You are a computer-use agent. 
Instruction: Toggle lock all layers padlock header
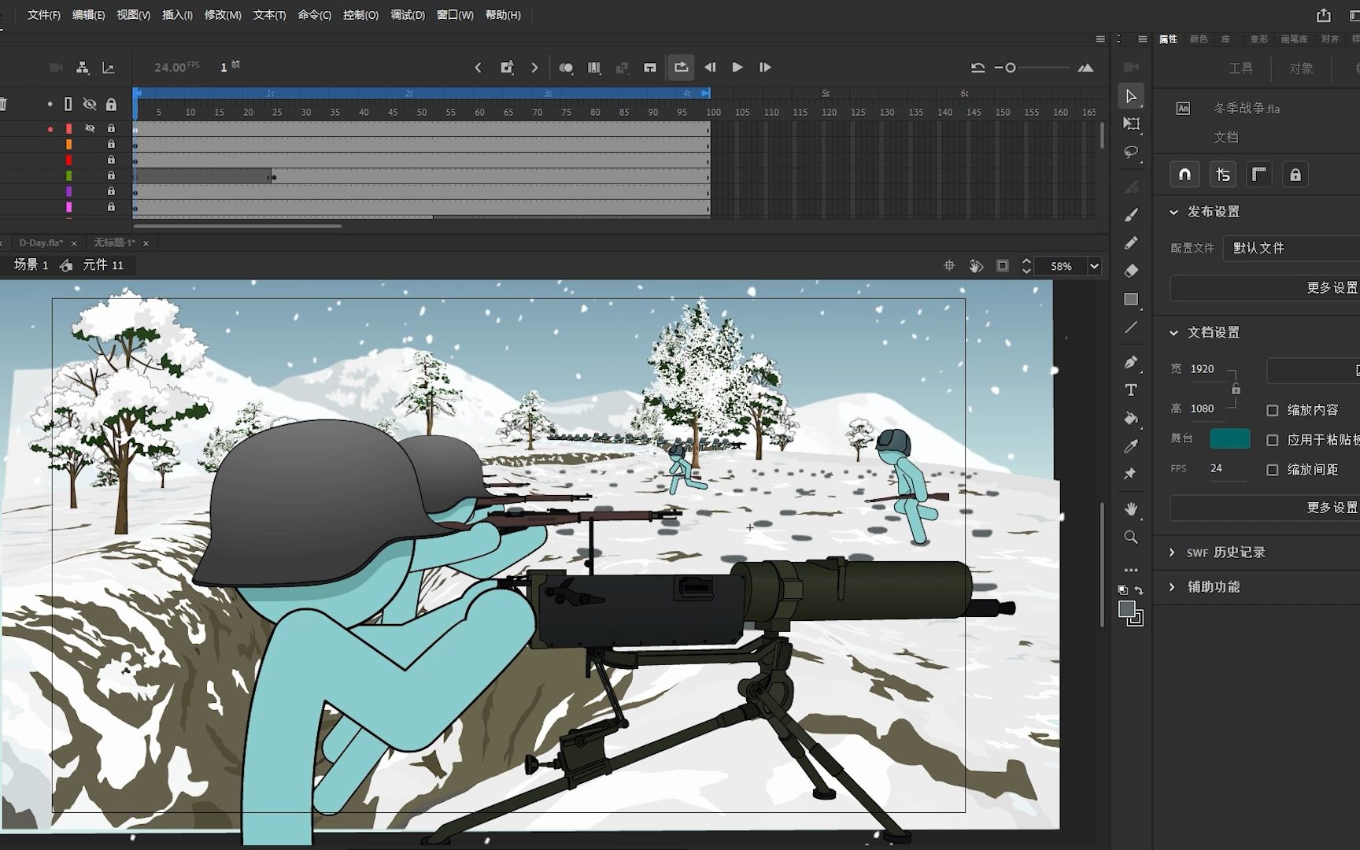point(111,104)
